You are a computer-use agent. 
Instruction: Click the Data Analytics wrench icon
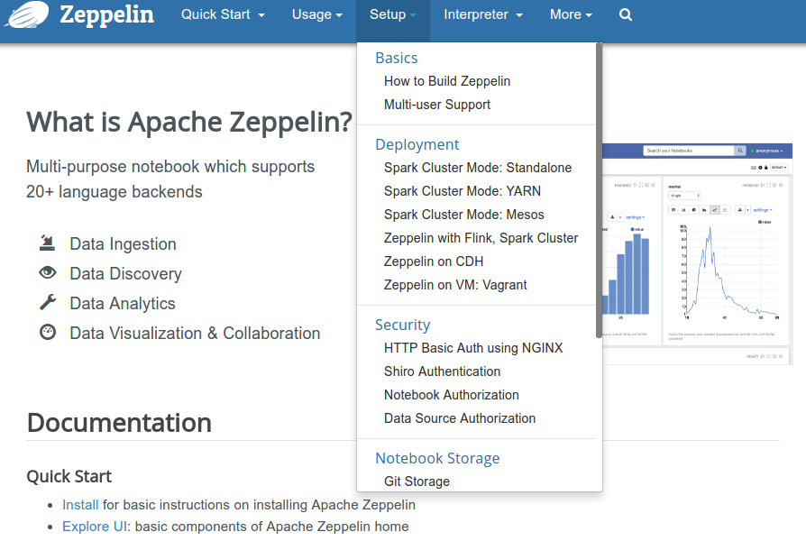tap(48, 302)
